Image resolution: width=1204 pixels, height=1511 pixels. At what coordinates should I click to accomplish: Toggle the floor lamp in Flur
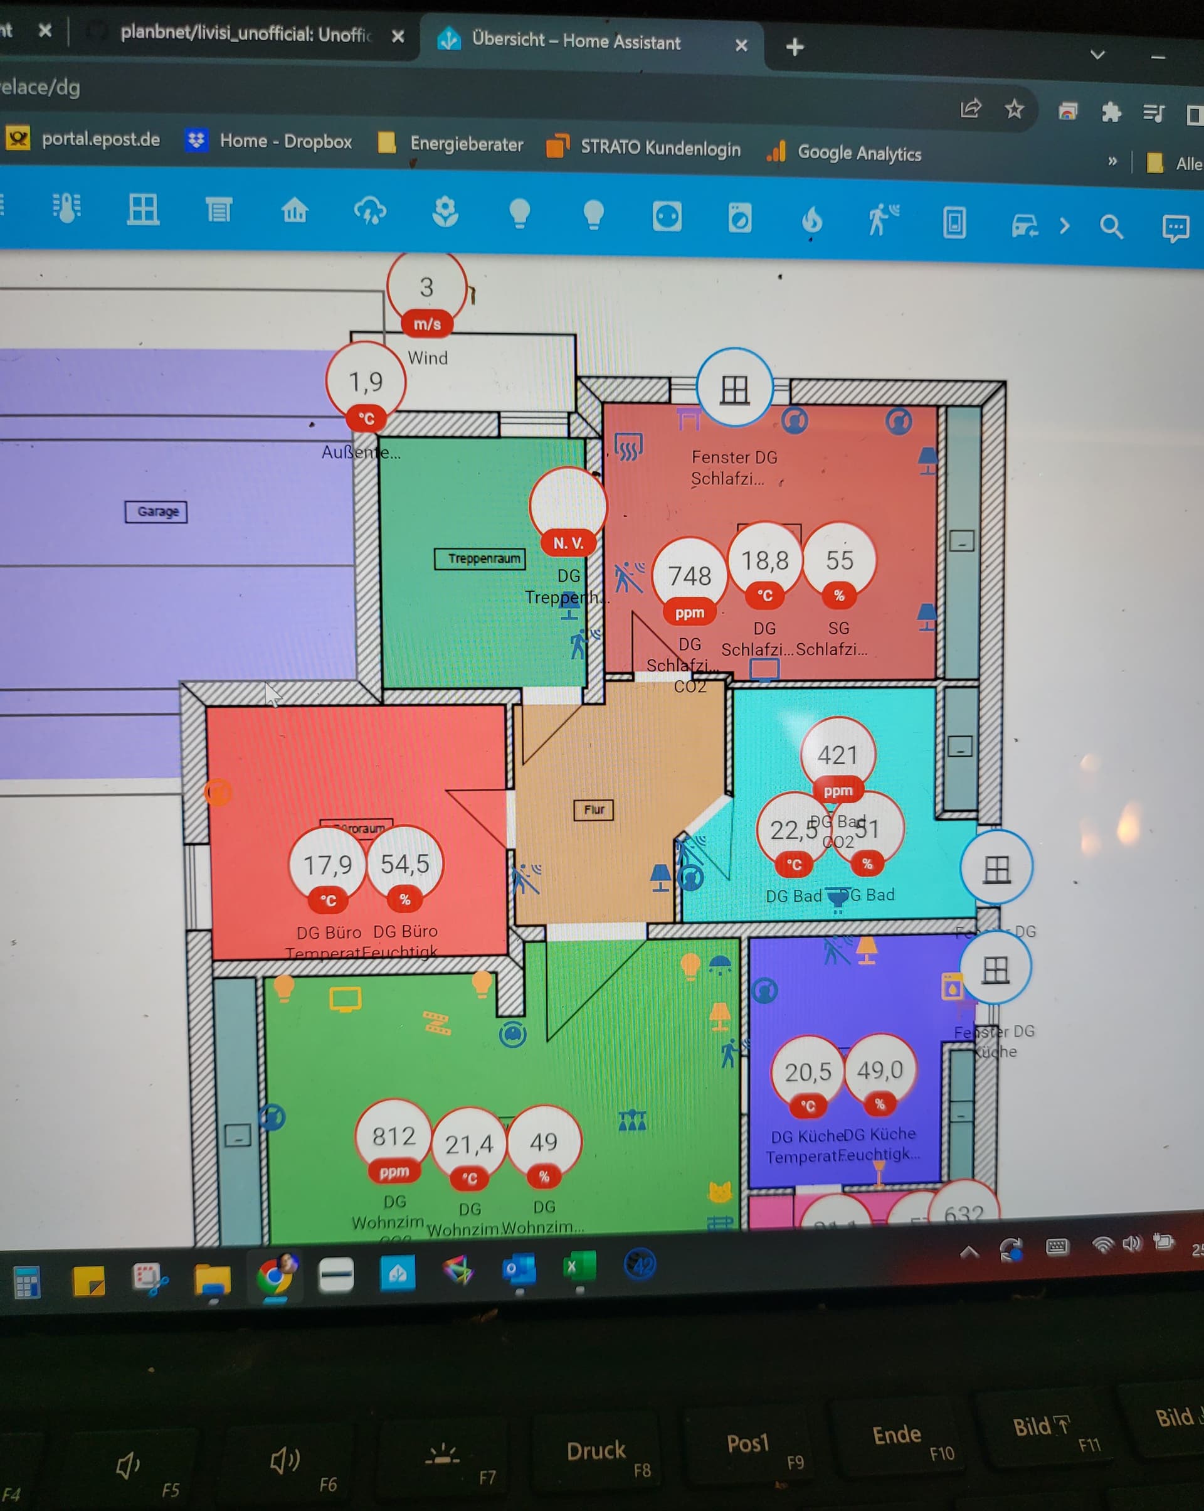660,877
